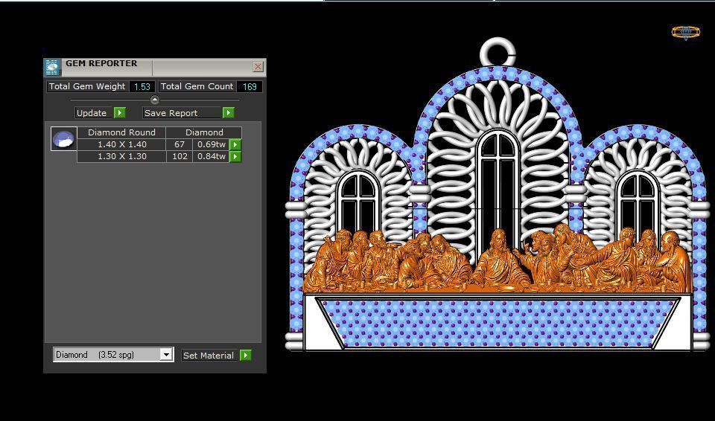Image resolution: width=715 pixels, height=421 pixels.
Task: Click the Set Material label
Action: tap(209, 356)
